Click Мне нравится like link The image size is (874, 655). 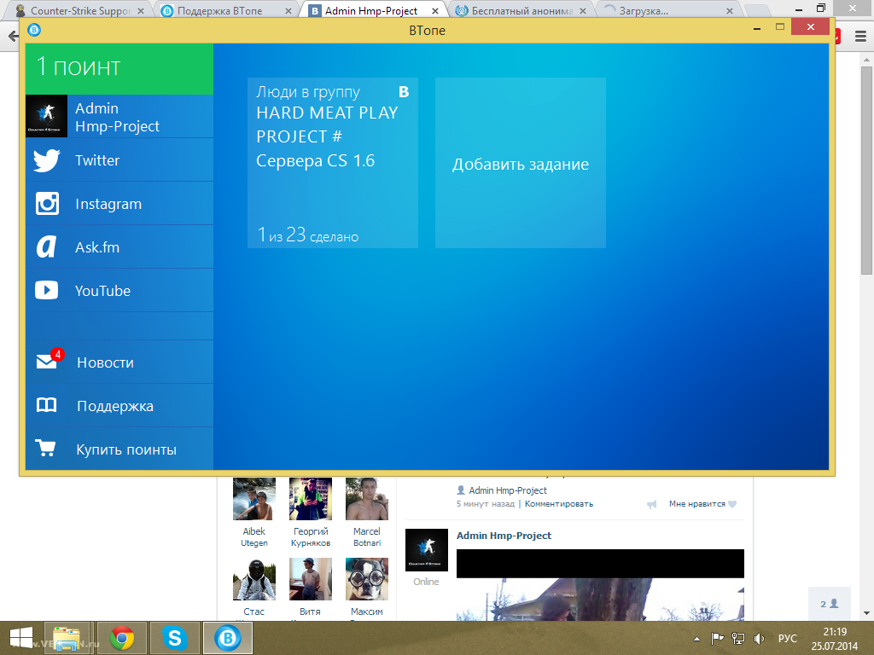click(x=703, y=504)
